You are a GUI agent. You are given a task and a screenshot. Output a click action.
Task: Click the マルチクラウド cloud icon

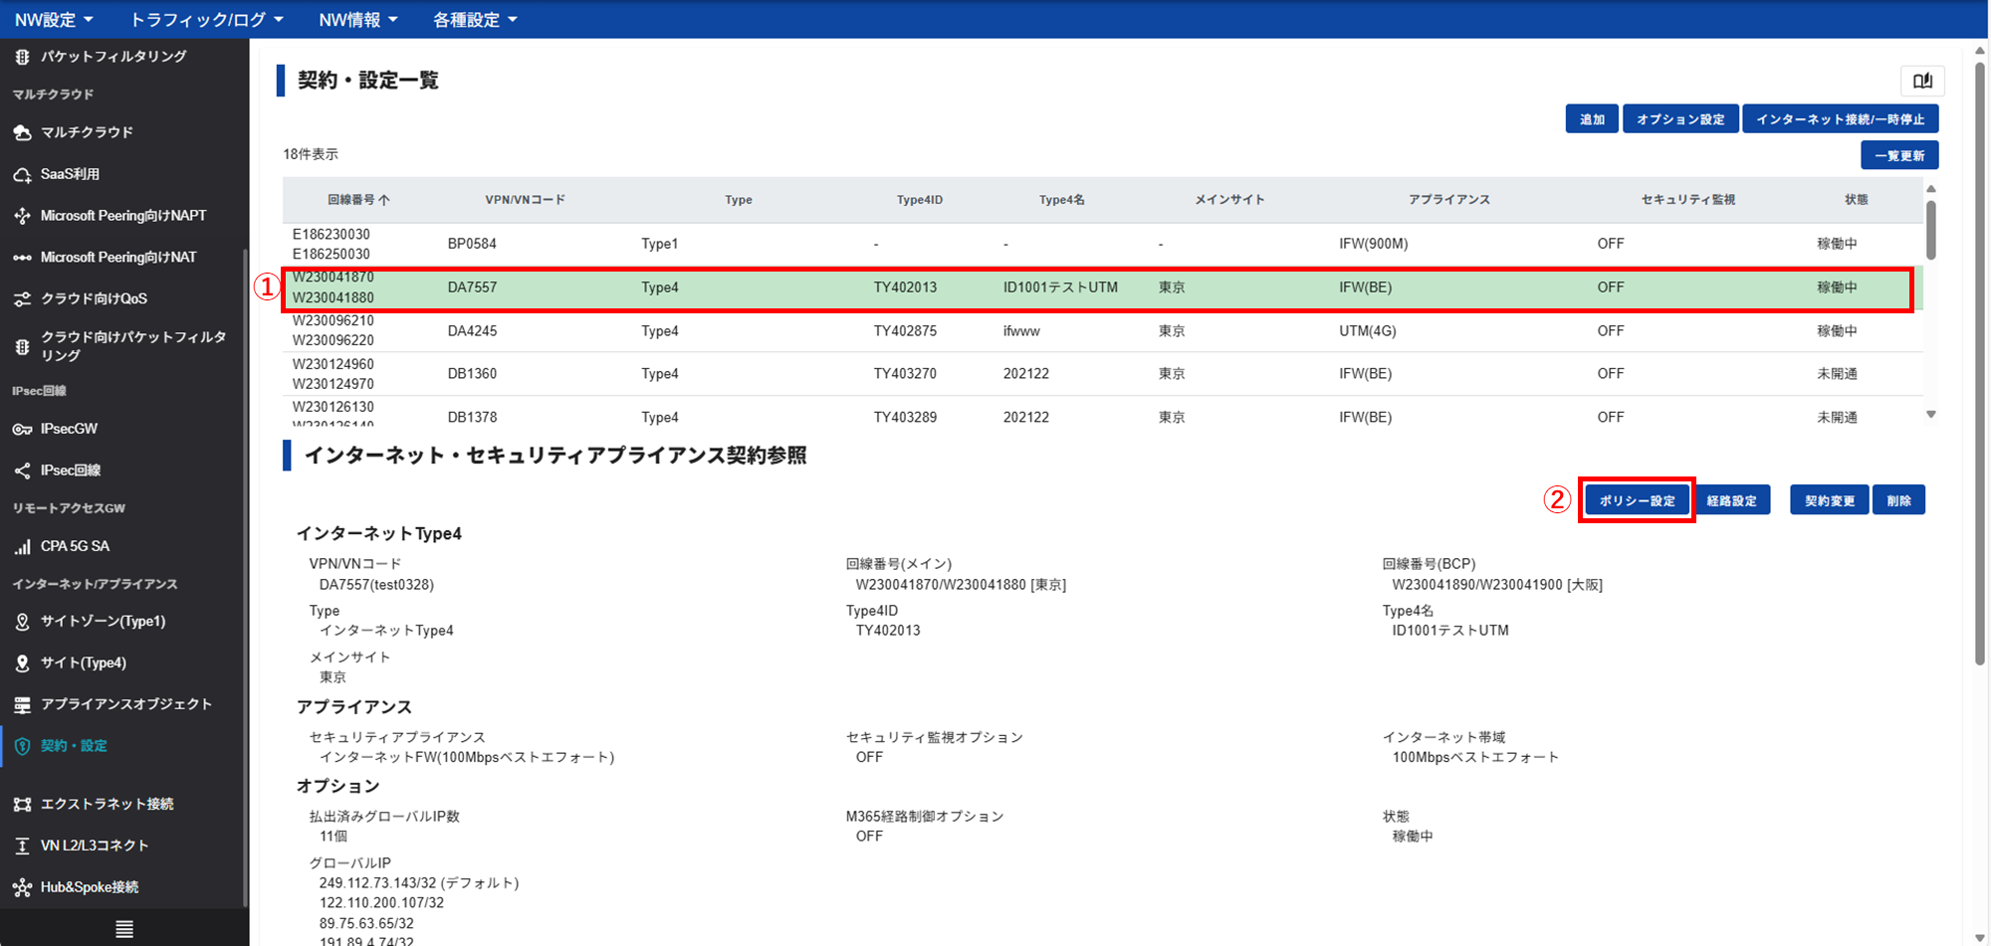point(22,132)
